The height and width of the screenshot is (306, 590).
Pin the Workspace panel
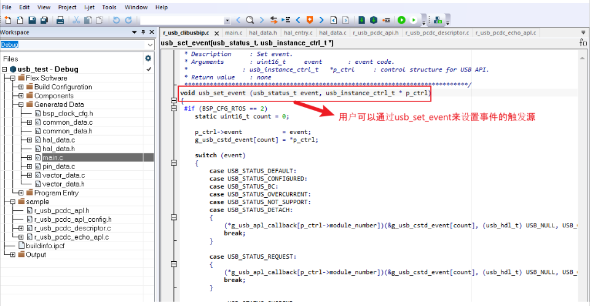click(143, 33)
